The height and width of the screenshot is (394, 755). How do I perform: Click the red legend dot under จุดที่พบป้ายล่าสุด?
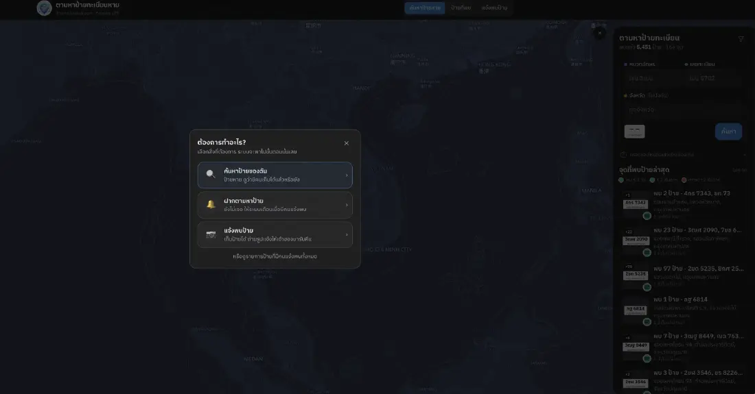tap(684, 180)
